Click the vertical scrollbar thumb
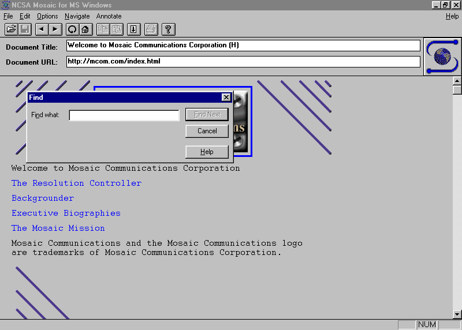The width and height of the screenshot is (462, 330). (457, 90)
